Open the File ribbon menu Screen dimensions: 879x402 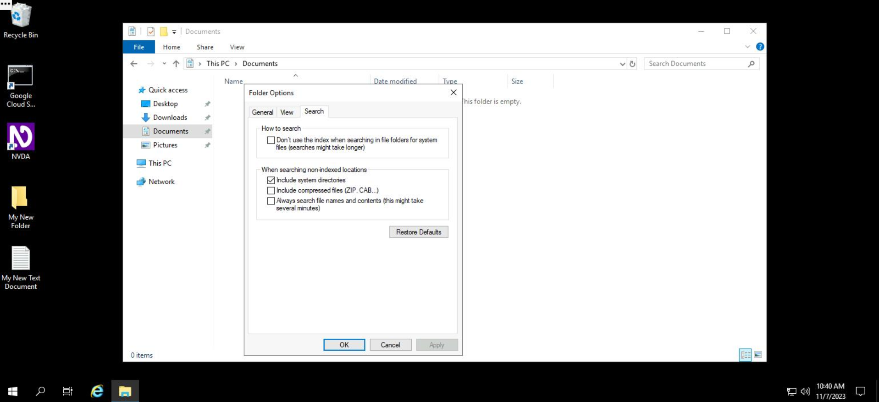(139, 47)
